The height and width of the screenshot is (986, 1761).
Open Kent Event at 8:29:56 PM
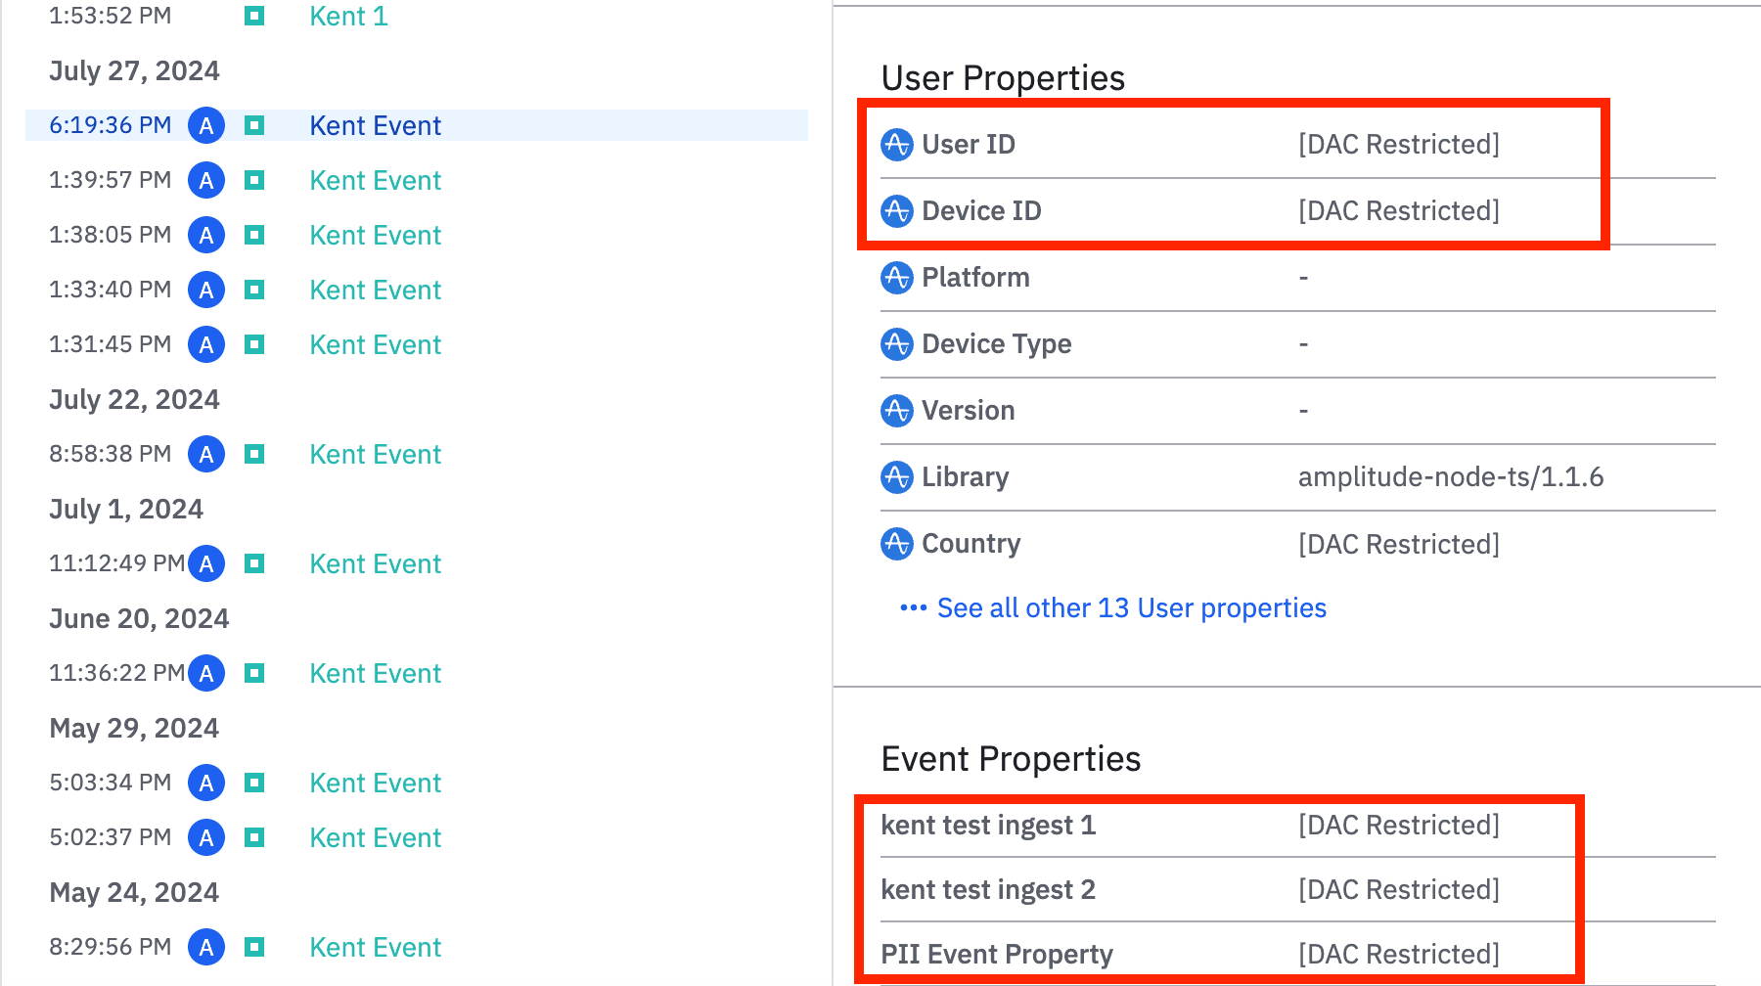coord(375,947)
